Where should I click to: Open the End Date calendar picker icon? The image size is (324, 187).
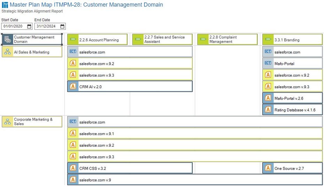(62, 26)
